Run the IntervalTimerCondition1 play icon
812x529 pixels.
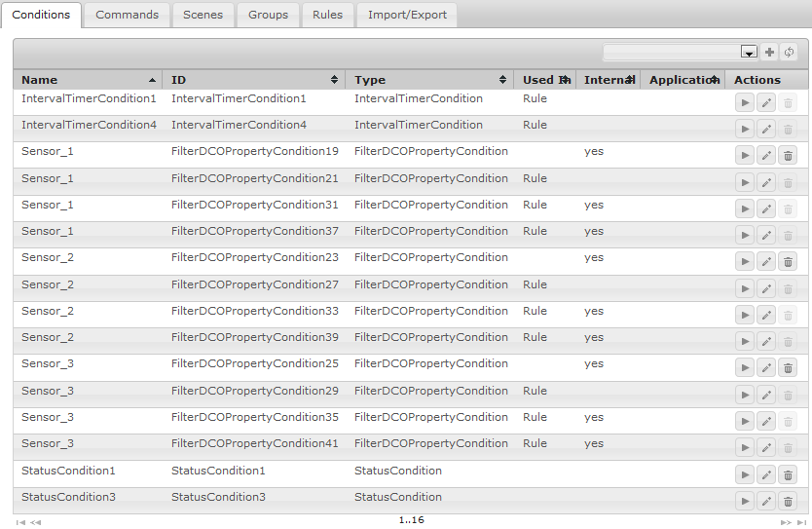click(744, 101)
